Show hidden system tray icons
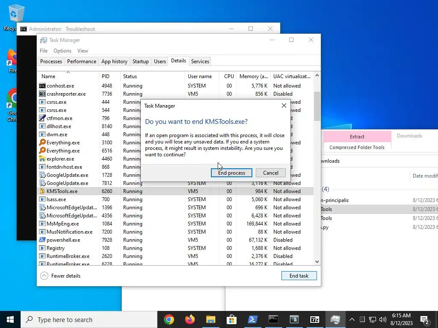 pos(352,319)
